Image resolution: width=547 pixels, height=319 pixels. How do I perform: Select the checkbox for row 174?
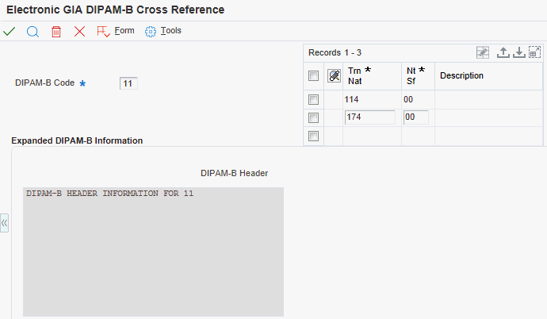[x=314, y=118]
